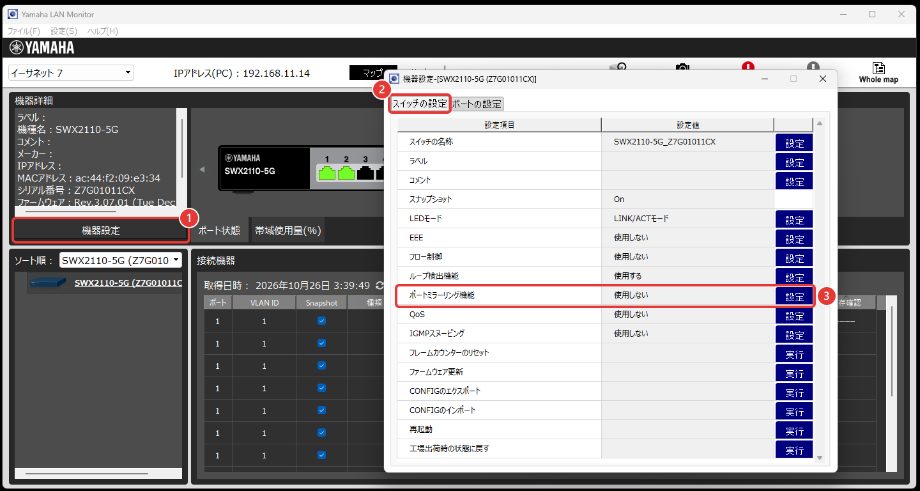The width and height of the screenshot is (920, 491).
Task: Toggle the bottommost visible Snapshot checkbox
Action: (x=321, y=455)
